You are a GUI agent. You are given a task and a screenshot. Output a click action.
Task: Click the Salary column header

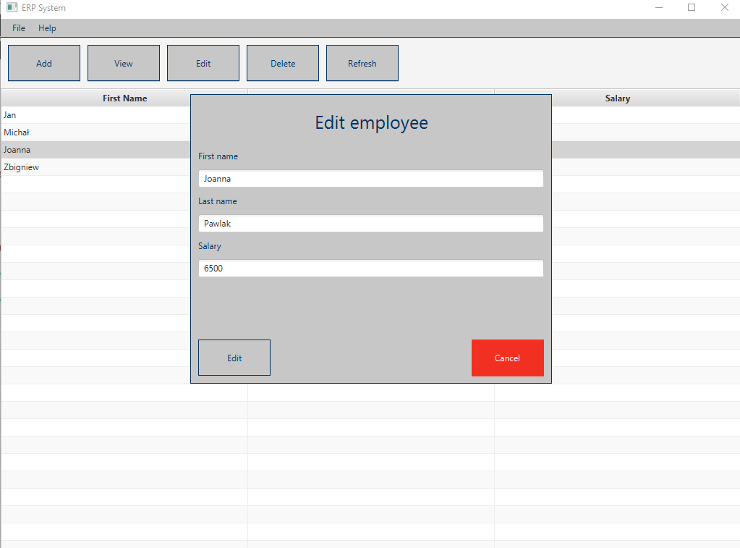(x=617, y=98)
